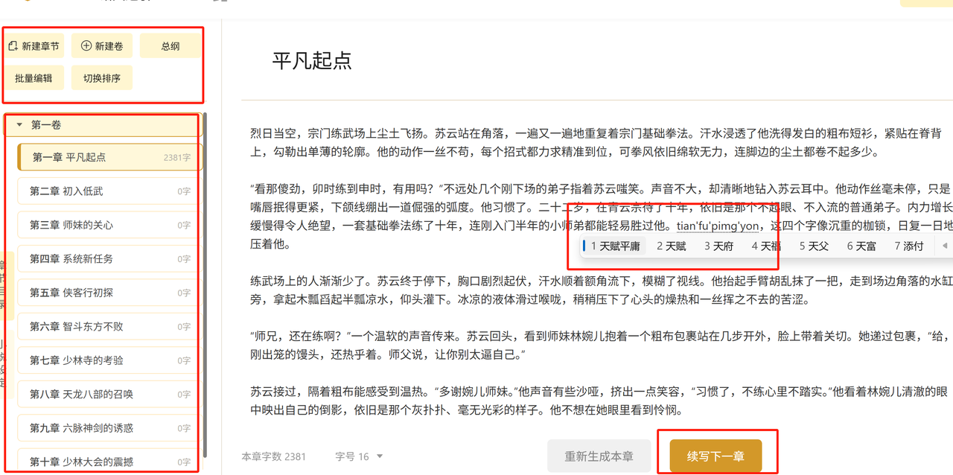Choose IME candidate 天府
Screen dimensions: 953x475
(718, 246)
